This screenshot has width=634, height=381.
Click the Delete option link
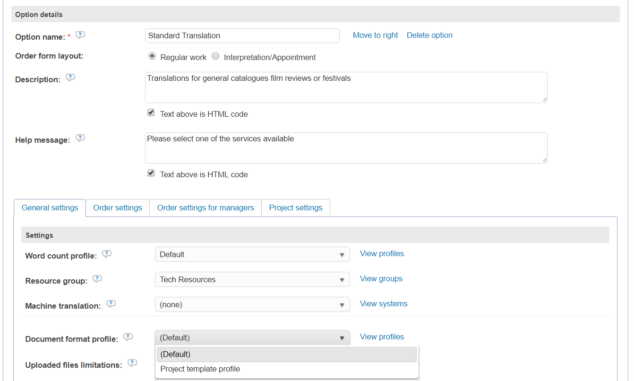429,35
